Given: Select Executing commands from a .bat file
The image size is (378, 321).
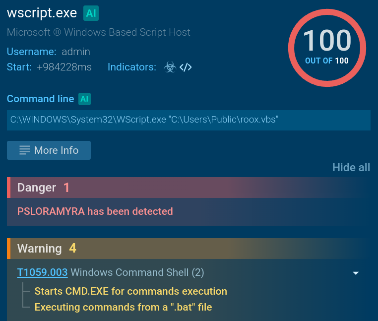Looking at the screenshot, I should tap(123, 307).
